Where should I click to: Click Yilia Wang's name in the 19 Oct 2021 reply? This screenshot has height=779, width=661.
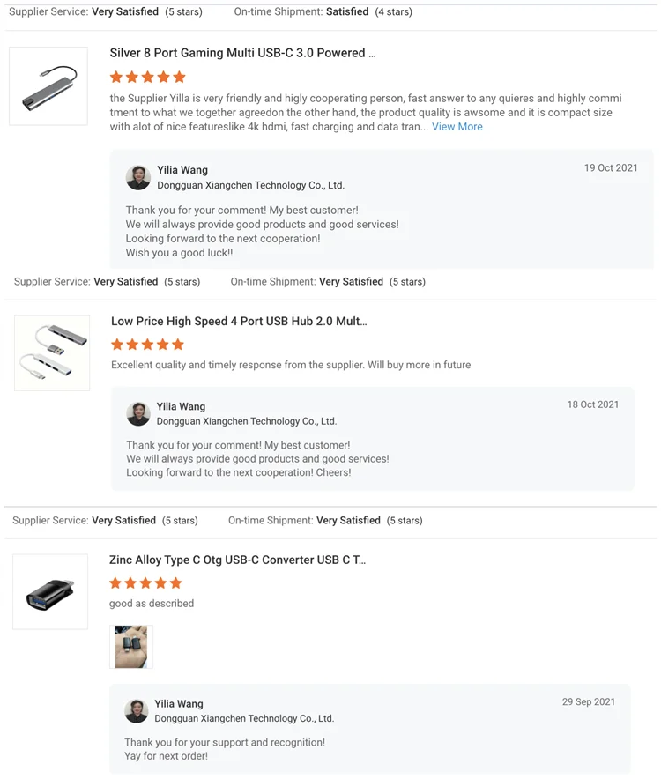click(182, 170)
